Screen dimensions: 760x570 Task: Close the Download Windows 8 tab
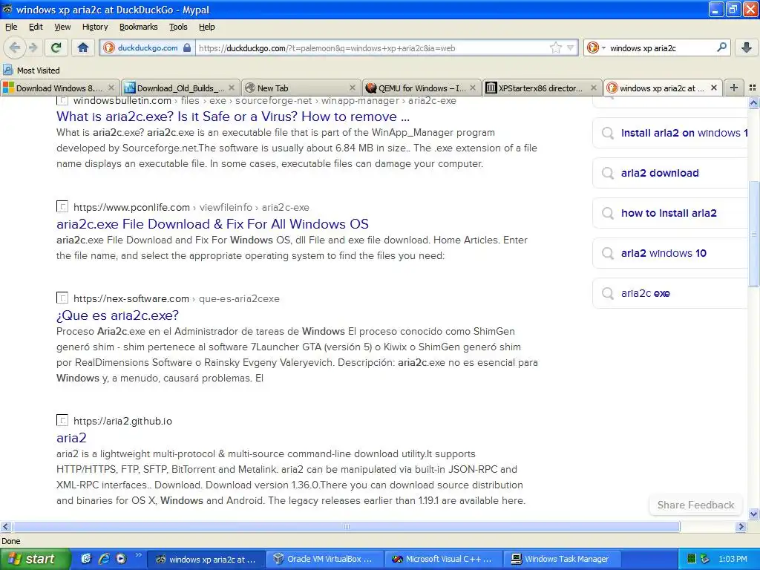pos(111,88)
